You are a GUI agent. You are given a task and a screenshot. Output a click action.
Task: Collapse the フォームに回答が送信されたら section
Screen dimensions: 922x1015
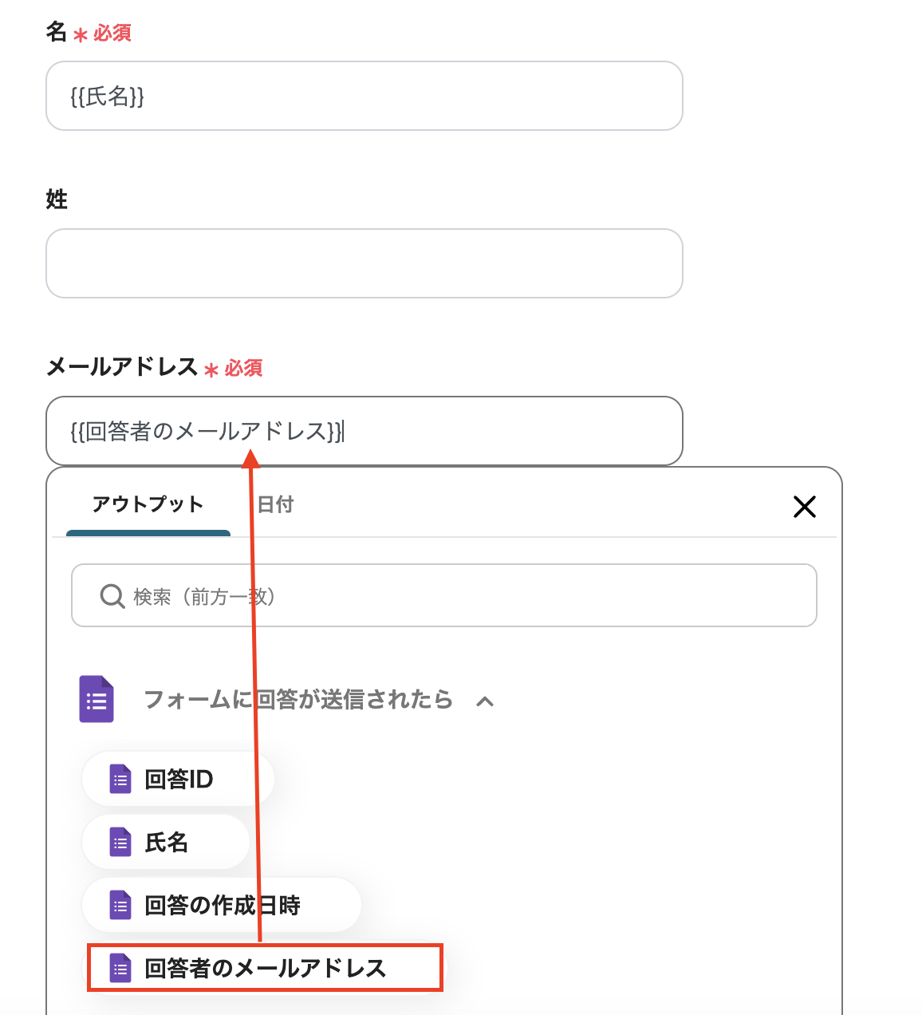click(x=487, y=701)
